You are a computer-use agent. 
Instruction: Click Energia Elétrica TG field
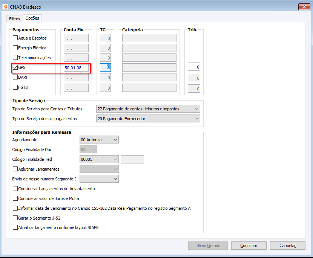(105, 48)
